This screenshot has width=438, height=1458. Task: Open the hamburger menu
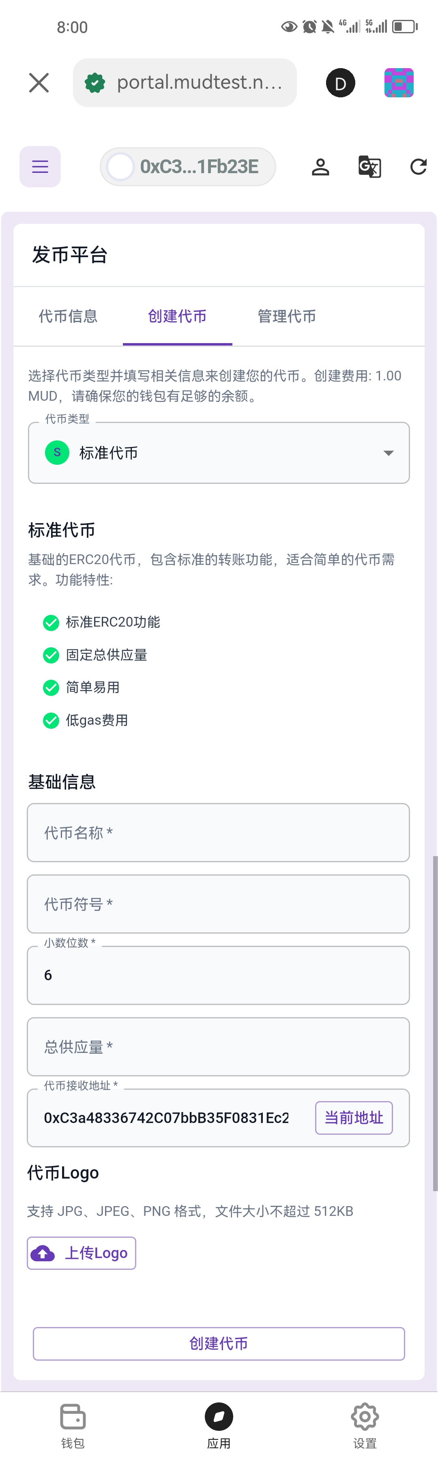[x=40, y=166]
